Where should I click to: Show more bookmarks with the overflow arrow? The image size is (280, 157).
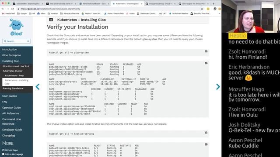[219, 14]
